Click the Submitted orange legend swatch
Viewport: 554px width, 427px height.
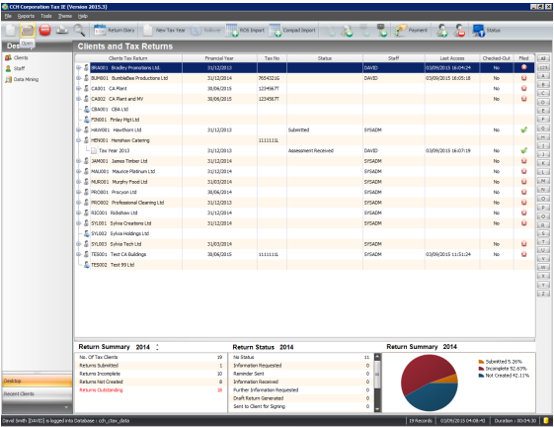pyautogui.click(x=481, y=362)
